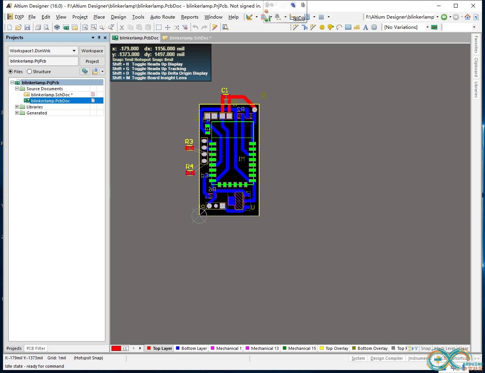Click the Cut scissors icon
The height and width of the screenshot is (373, 485).
tap(122, 27)
